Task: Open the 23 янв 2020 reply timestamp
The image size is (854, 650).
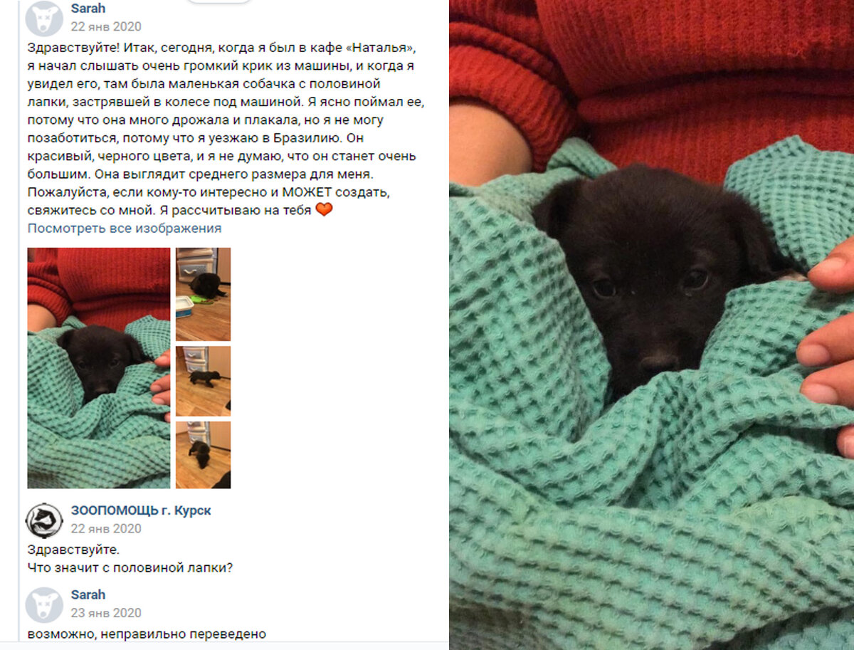Action: pyautogui.click(x=106, y=613)
